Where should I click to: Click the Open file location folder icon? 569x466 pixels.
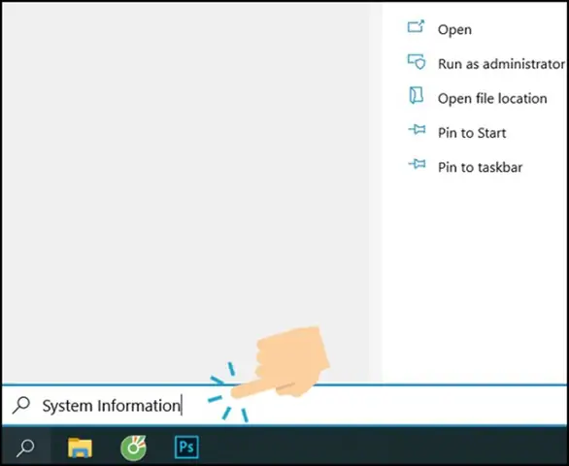pos(416,95)
